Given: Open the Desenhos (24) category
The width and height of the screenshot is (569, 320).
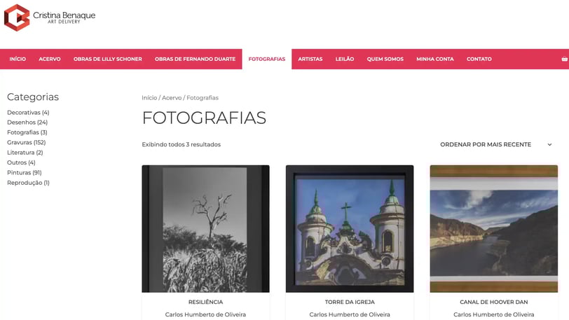Looking at the screenshot, I should [x=27, y=123].
